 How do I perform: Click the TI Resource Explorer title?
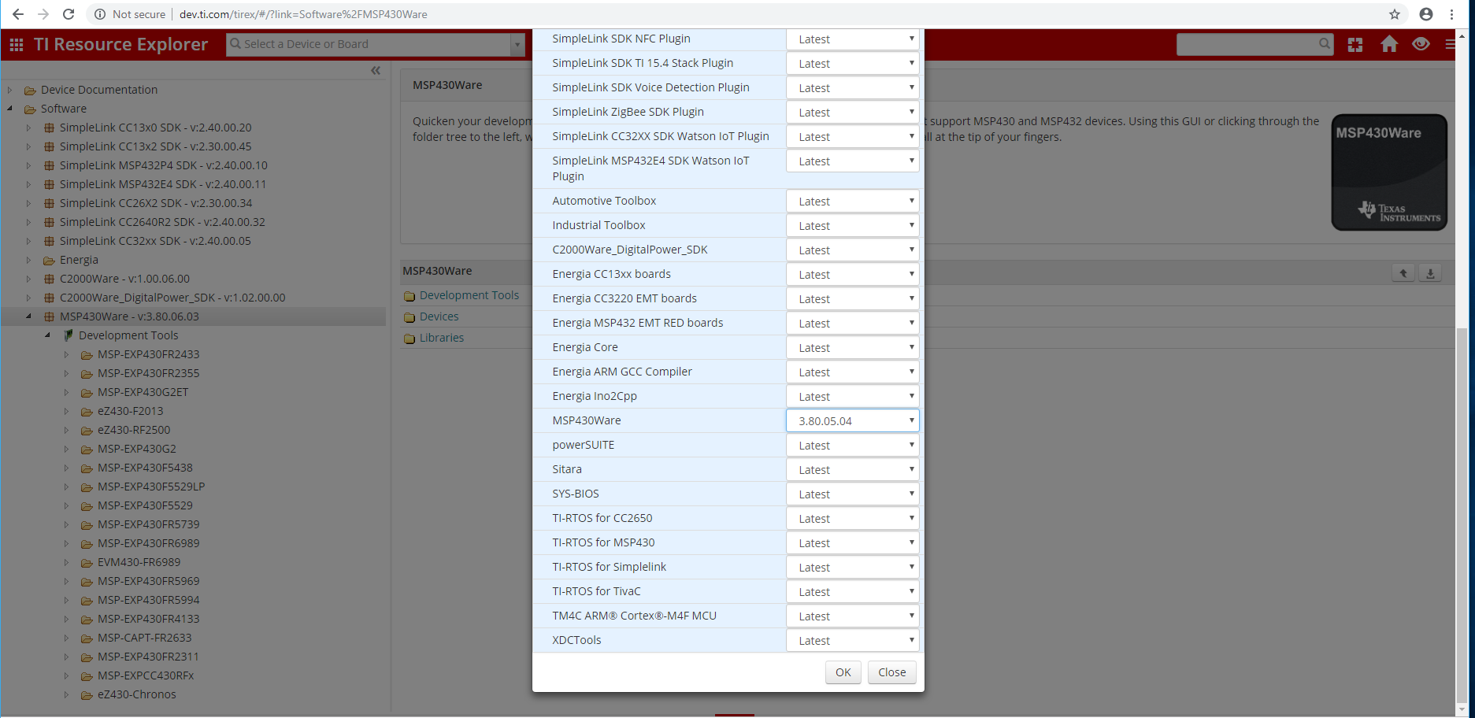point(120,44)
